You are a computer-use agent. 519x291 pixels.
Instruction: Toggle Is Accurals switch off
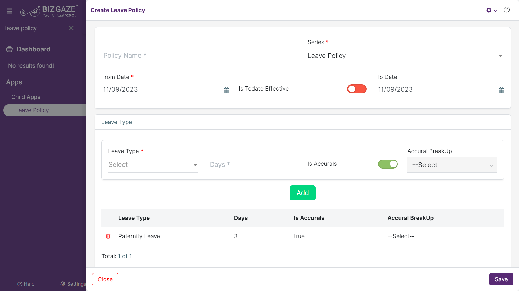click(x=388, y=164)
